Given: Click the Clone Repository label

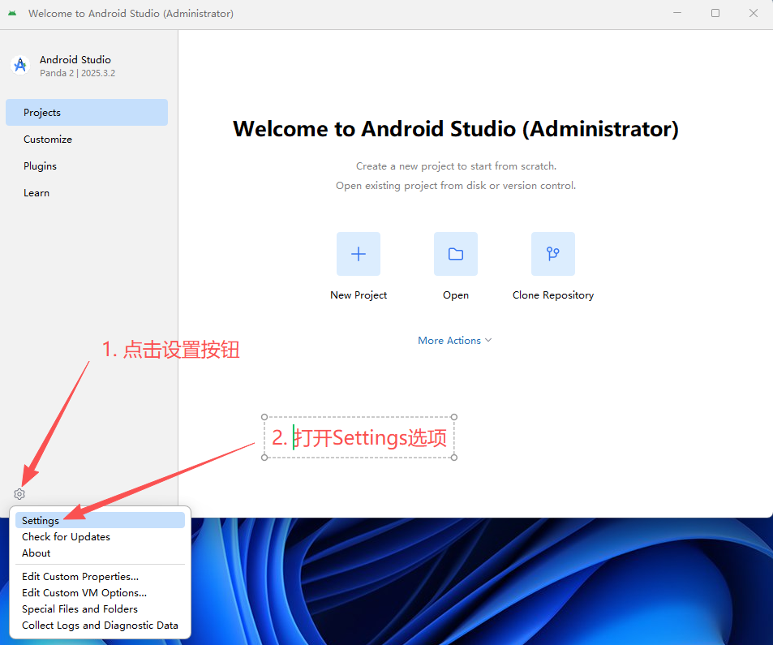Looking at the screenshot, I should coord(552,295).
